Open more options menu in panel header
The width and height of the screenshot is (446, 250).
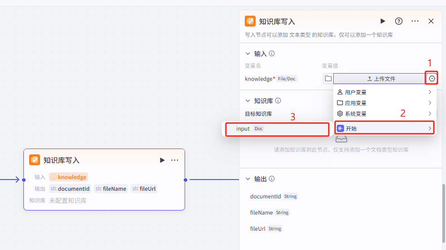point(415,21)
